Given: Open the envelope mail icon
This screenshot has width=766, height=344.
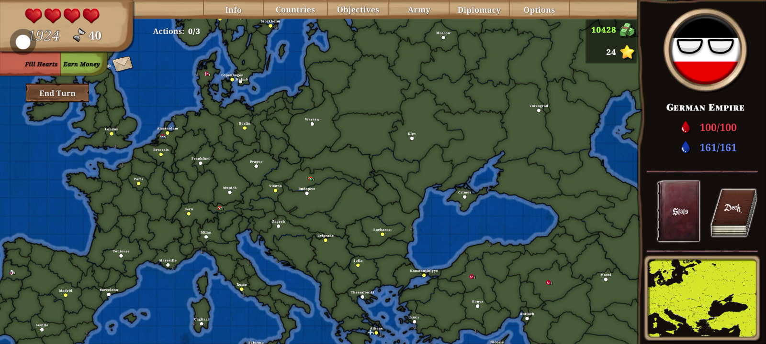Looking at the screenshot, I should click(x=122, y=64).
